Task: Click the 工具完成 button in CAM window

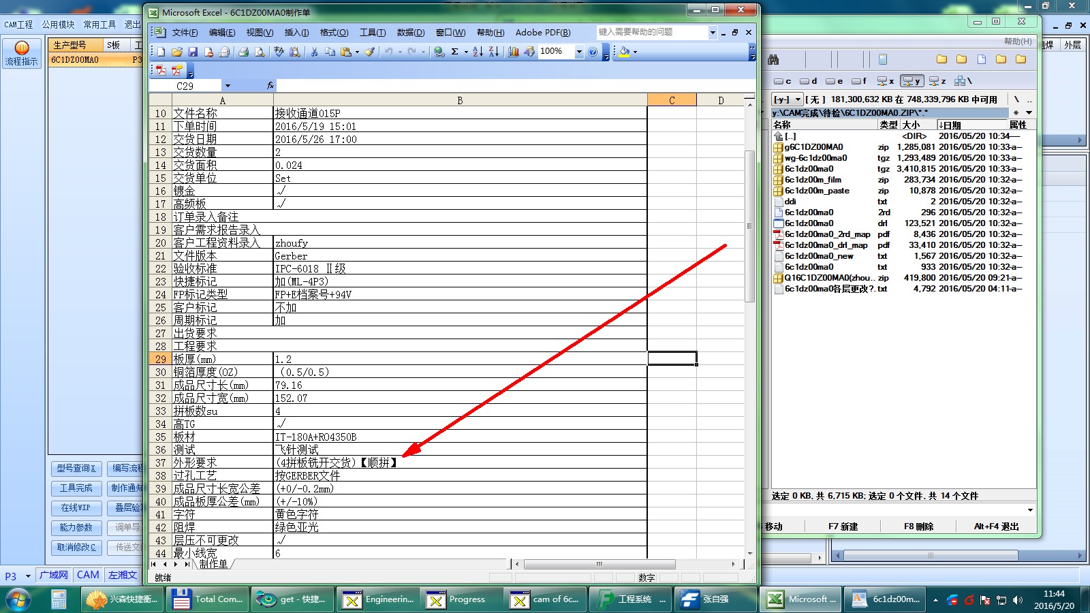Action: pyautogui.click(x=76, y=488)
